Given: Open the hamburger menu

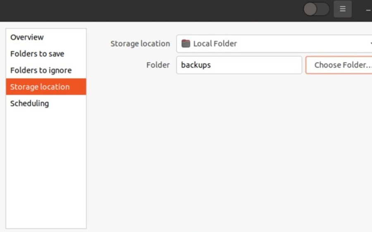Looking at the screenshot, I should [x=343, y=9].
